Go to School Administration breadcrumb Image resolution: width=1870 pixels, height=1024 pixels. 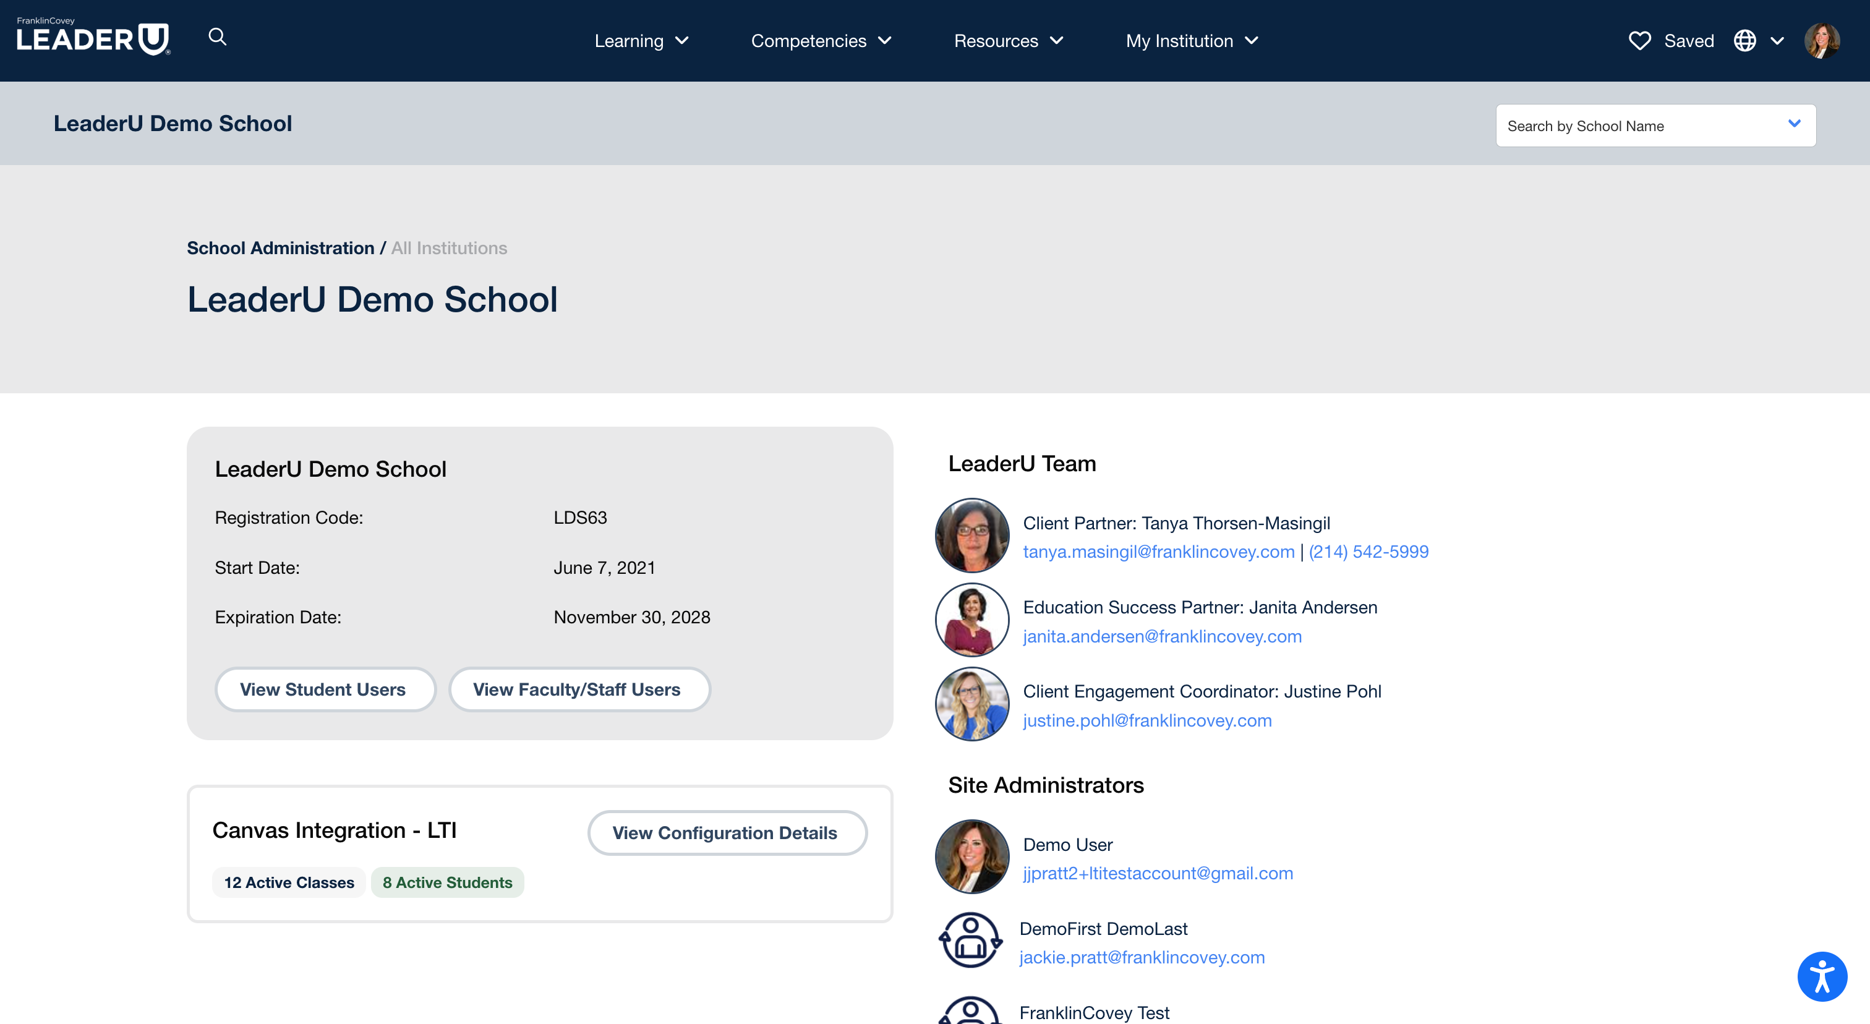coord(280,248)
